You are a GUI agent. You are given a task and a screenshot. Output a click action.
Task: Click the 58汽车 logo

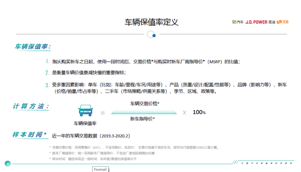(x=238, y=22)
